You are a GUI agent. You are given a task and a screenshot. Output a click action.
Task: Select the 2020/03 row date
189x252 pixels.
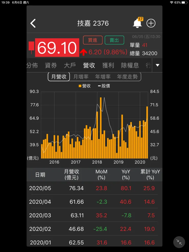(40, 215)
